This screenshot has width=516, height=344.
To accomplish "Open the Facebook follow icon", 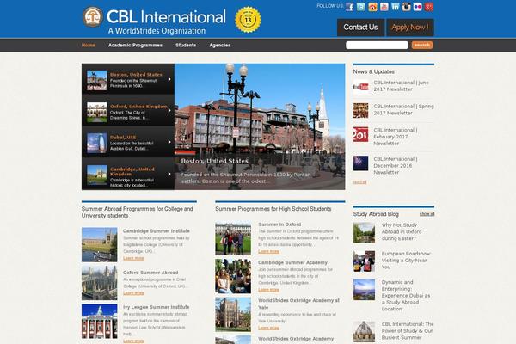I will pyautogui.click(x=350, y=7).
